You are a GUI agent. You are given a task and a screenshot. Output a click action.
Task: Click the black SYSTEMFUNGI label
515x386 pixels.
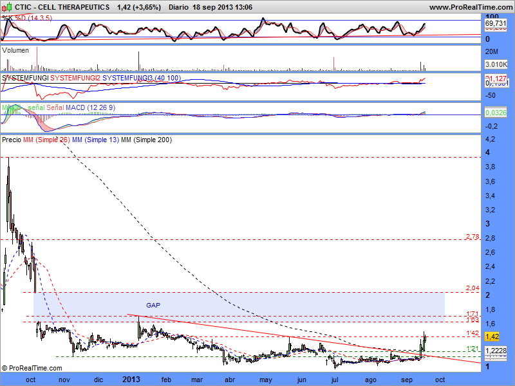(x=25, y=78)
